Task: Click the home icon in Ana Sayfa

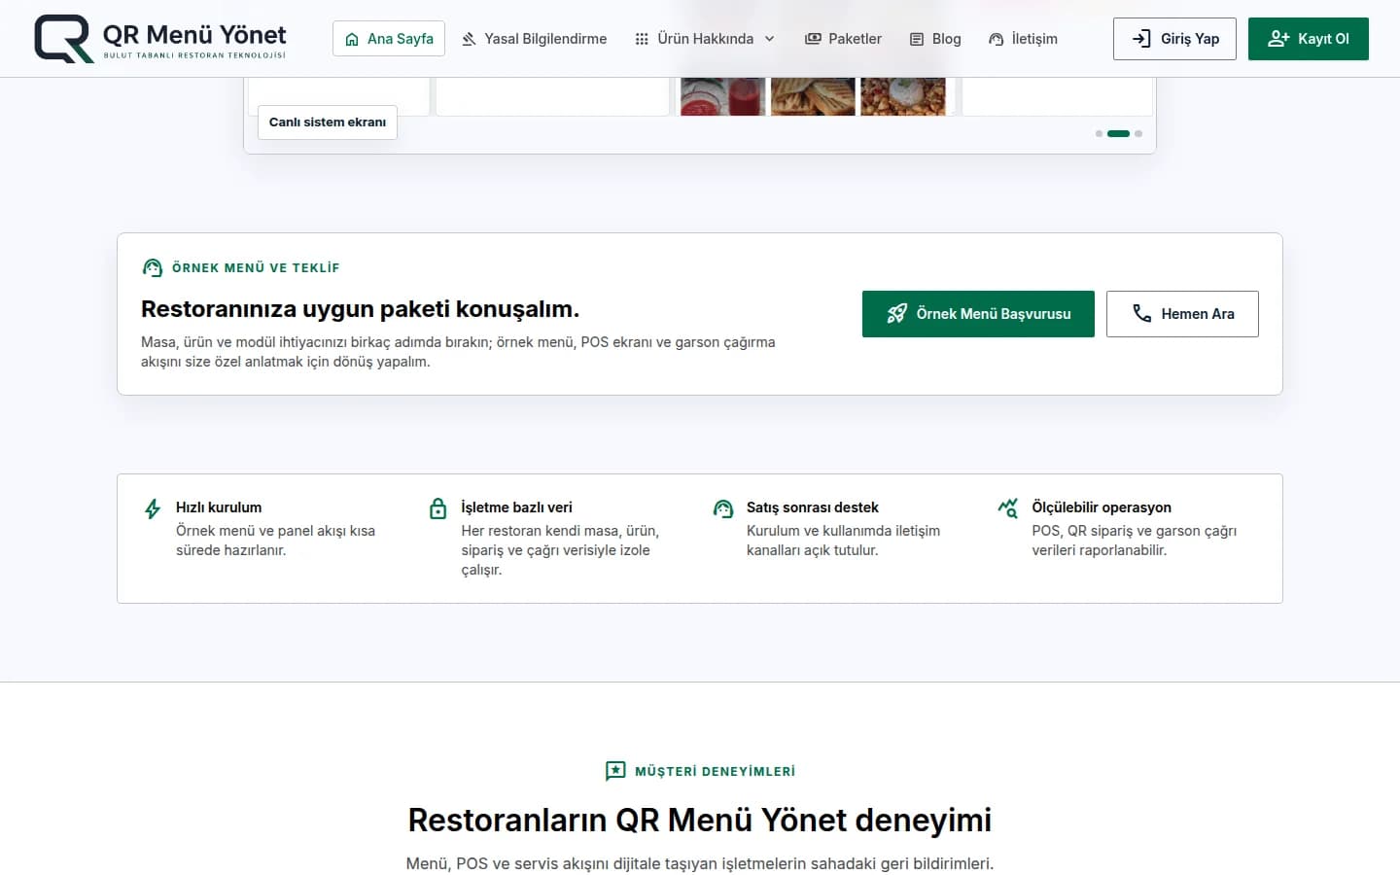Action: [352, 39]
